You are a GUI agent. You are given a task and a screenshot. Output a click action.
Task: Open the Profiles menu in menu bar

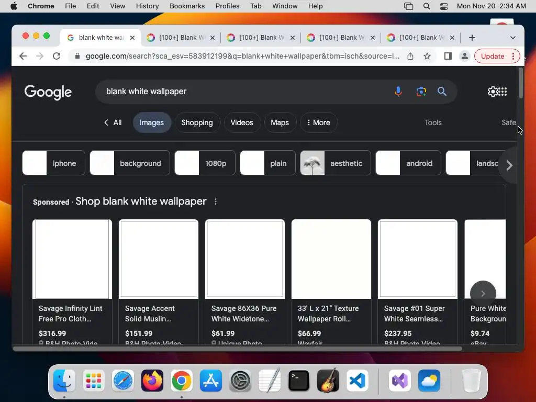(x=227, y=6)
